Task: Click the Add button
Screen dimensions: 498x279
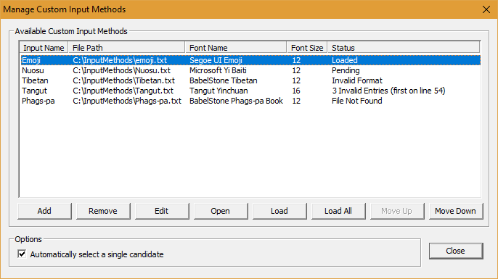Action: click(x=44, y=211)
